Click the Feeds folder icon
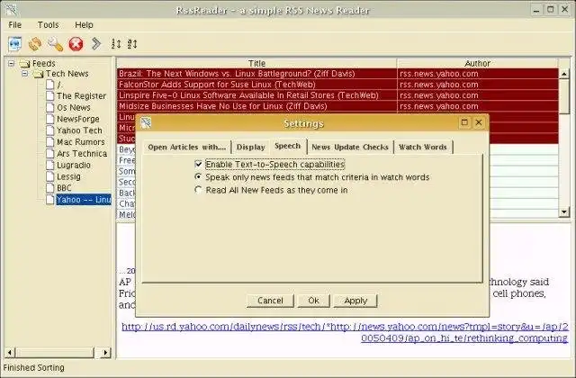 [25, 64]
